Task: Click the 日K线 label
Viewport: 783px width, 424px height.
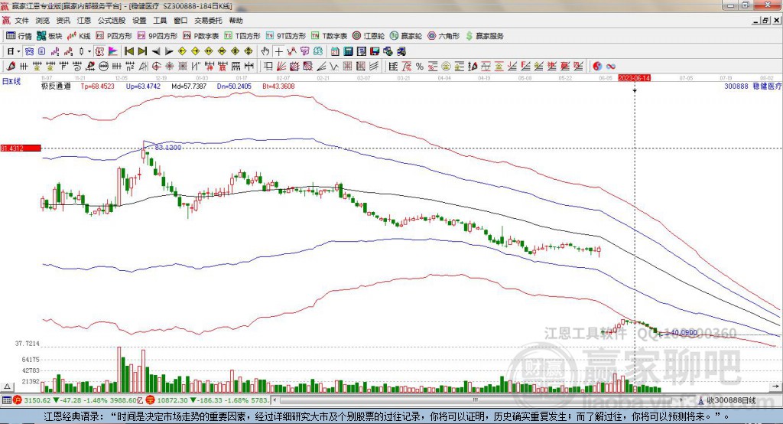Action: [11, 81]
